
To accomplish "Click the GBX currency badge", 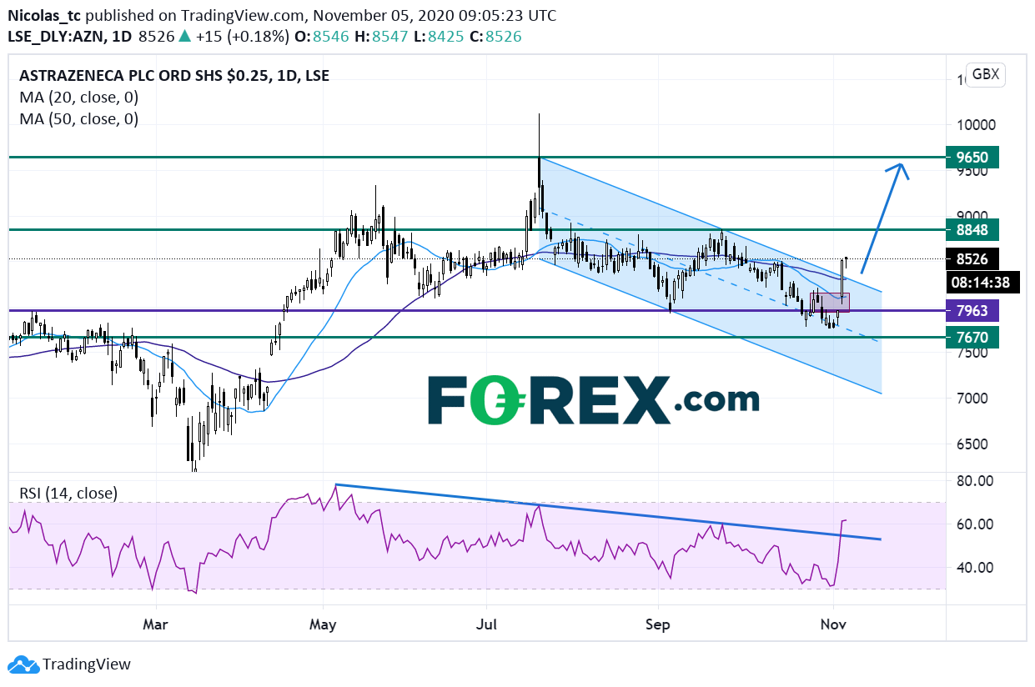I will tap(985, 74).
